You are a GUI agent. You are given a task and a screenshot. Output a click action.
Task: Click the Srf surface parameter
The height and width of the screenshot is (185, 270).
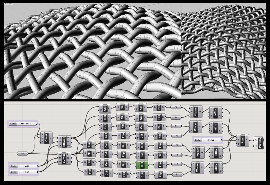(x=23, y=153)
